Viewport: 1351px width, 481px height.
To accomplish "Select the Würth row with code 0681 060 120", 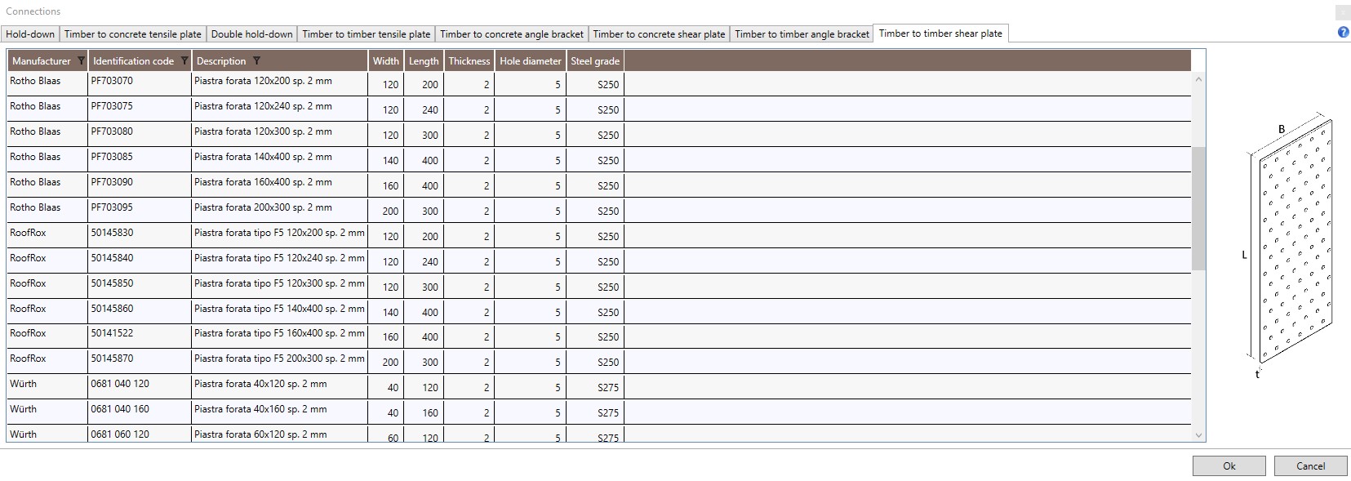I will 598,434.
